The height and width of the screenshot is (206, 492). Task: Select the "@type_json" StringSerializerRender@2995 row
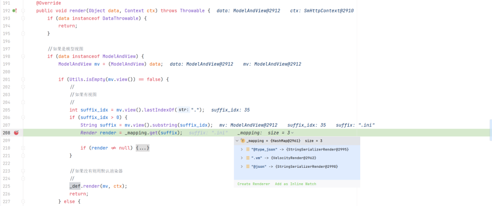(x=297, y=149)
